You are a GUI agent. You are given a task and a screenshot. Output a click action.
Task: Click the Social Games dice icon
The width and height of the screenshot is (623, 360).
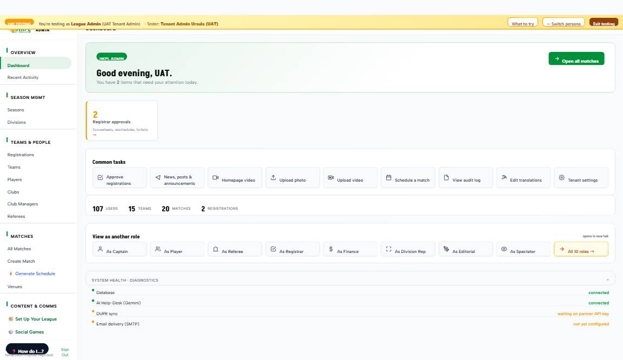pyautogui.click(x=11, y=332)
